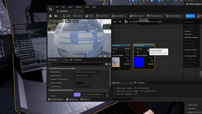Screen dimensions: 202x114
Task: Open the Clean Graph dropdown
Action: tap(137, 16)
